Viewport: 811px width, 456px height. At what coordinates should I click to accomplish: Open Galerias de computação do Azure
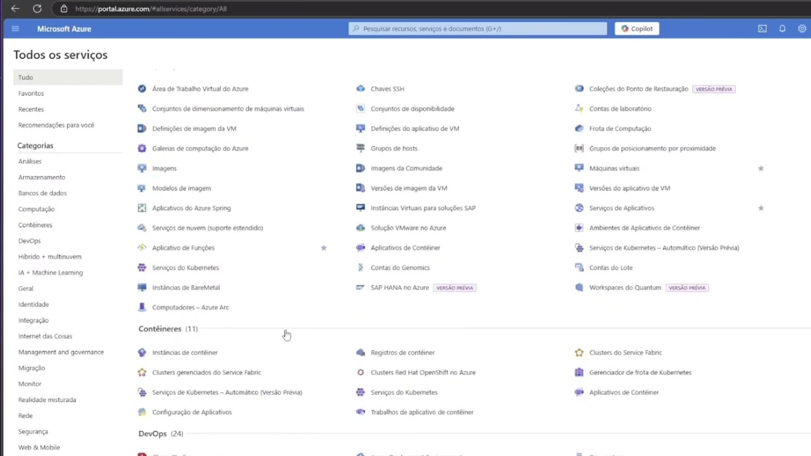(200, 148)
